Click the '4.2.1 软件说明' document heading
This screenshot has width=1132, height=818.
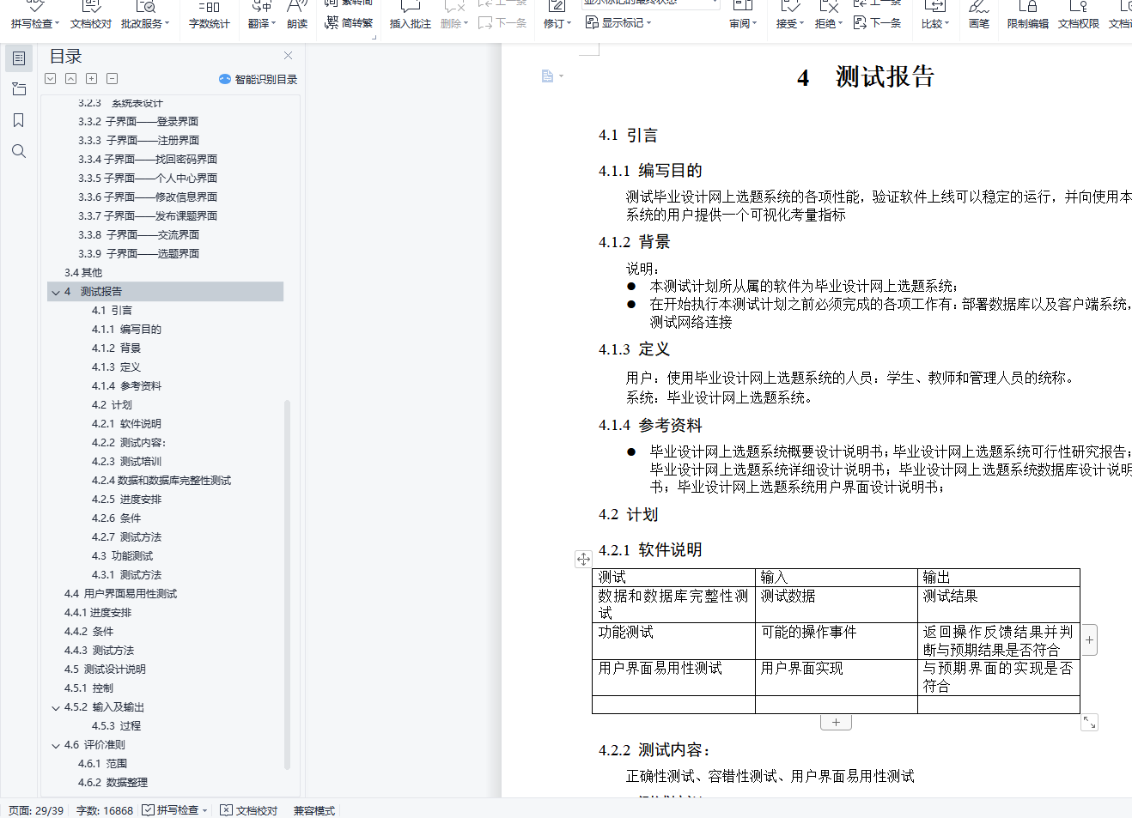pyautogui.click(x=650, y=550)
